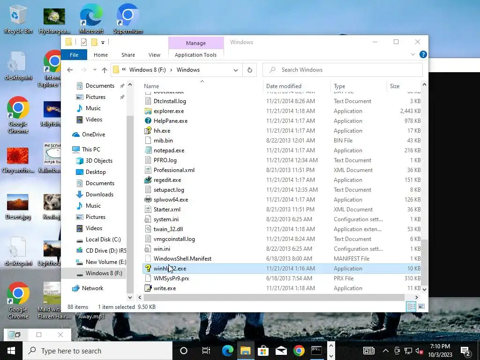Switch to details view layout icon
The image size is (480, 360).
click(x=411, y=307)
